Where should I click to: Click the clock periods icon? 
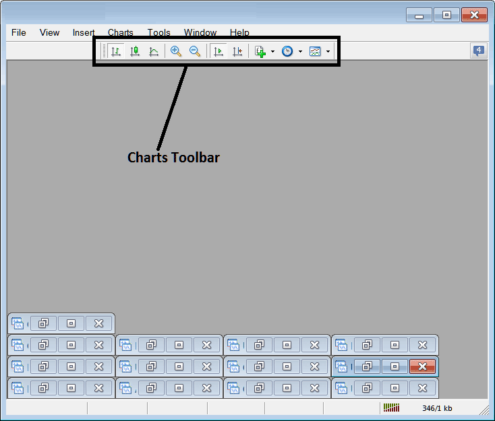pyautogui.click(x=288, y=51)
